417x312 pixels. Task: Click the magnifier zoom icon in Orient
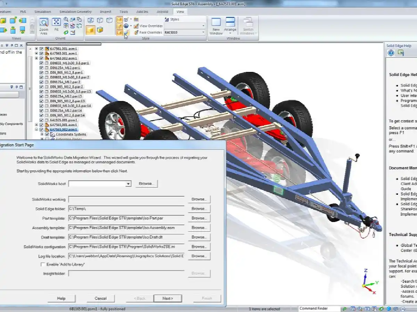tap(66, 19)
